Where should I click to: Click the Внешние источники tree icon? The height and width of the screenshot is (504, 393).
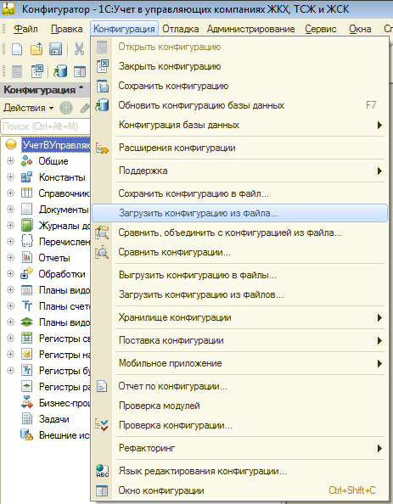click(x=26, y=434)
